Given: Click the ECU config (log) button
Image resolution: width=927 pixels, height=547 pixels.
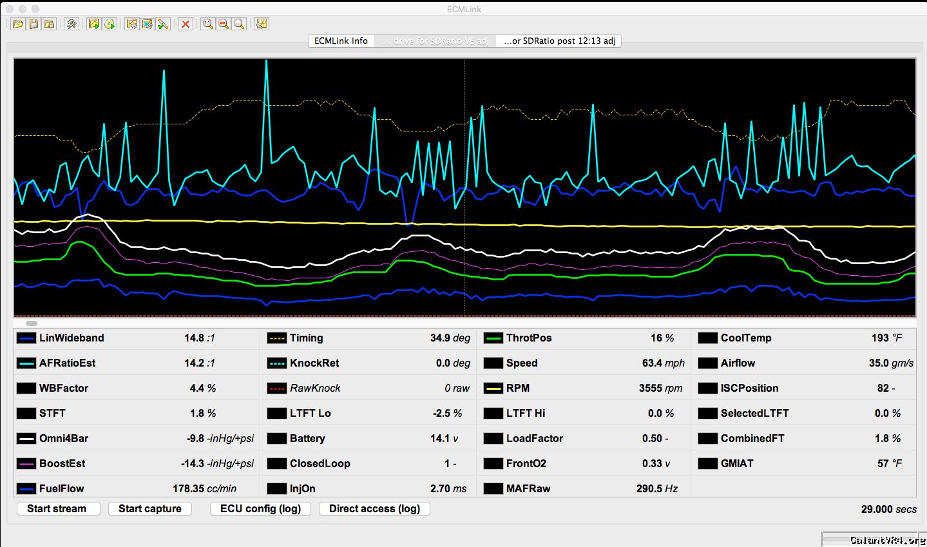Looking at the screenshot, I should pyautogui.click(x=260, y=508).
